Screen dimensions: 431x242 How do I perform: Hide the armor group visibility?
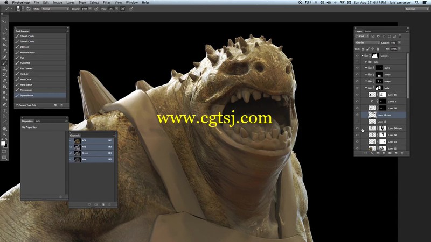pos(357,74)
